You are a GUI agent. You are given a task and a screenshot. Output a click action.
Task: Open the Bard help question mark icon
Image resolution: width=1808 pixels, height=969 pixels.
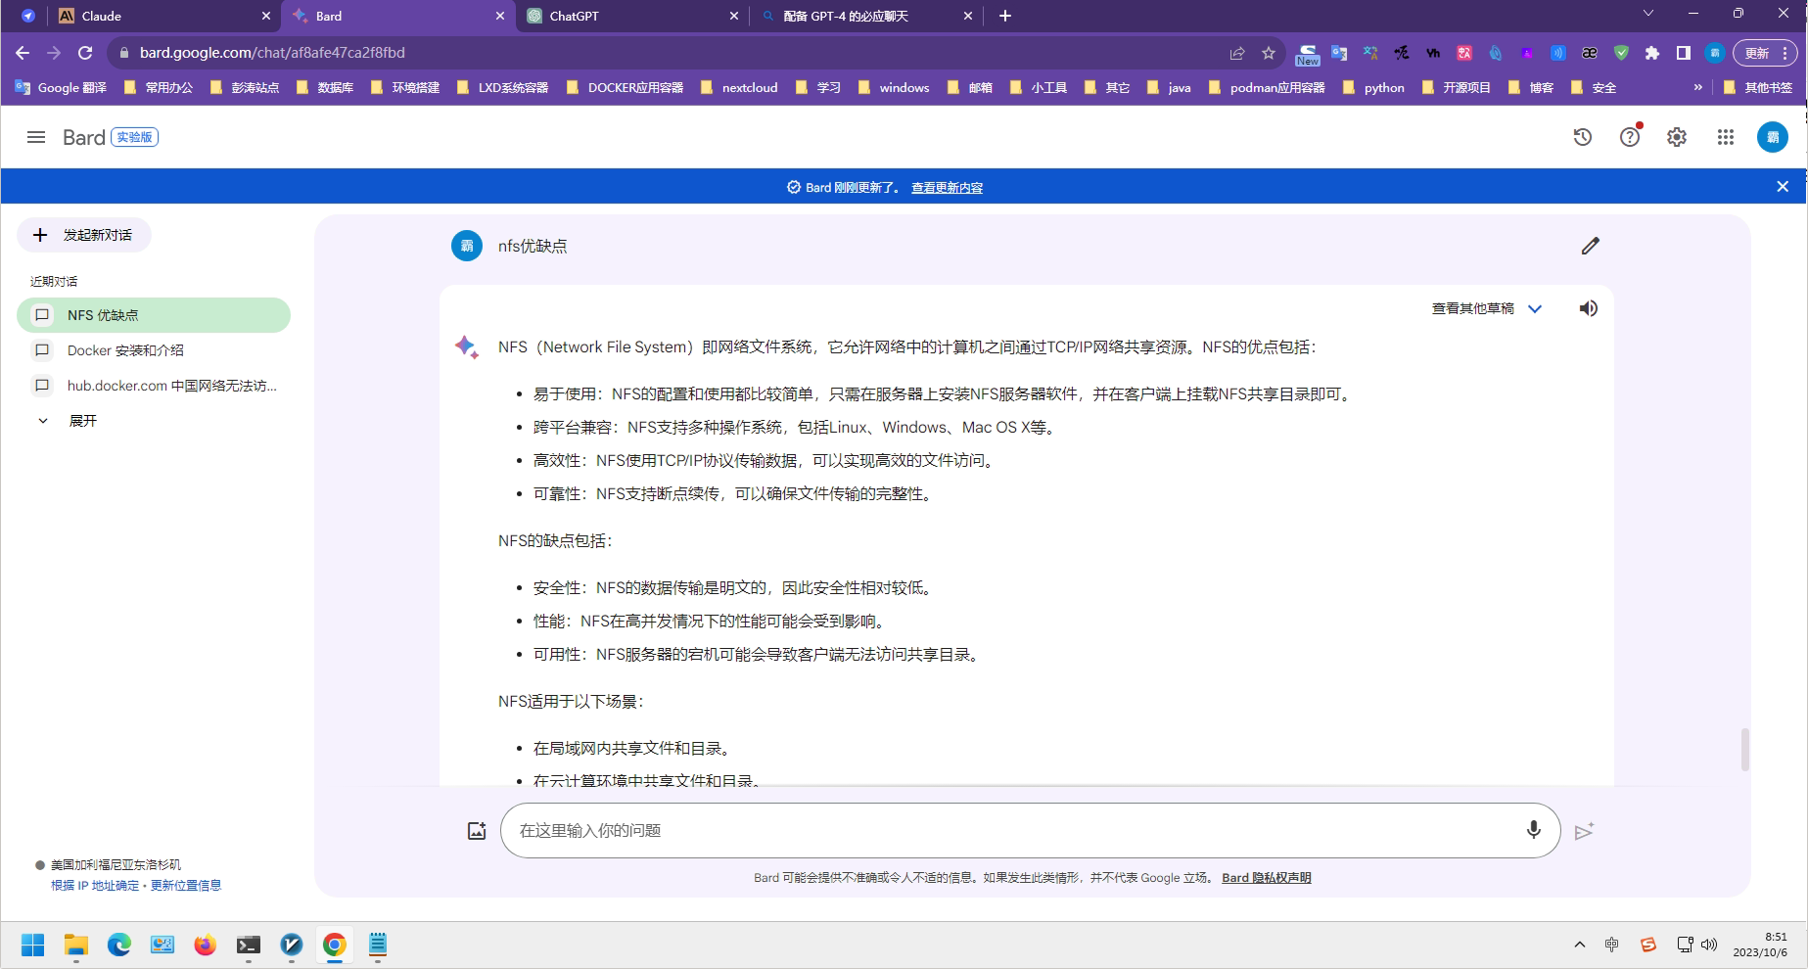[x=1630, y=137]
